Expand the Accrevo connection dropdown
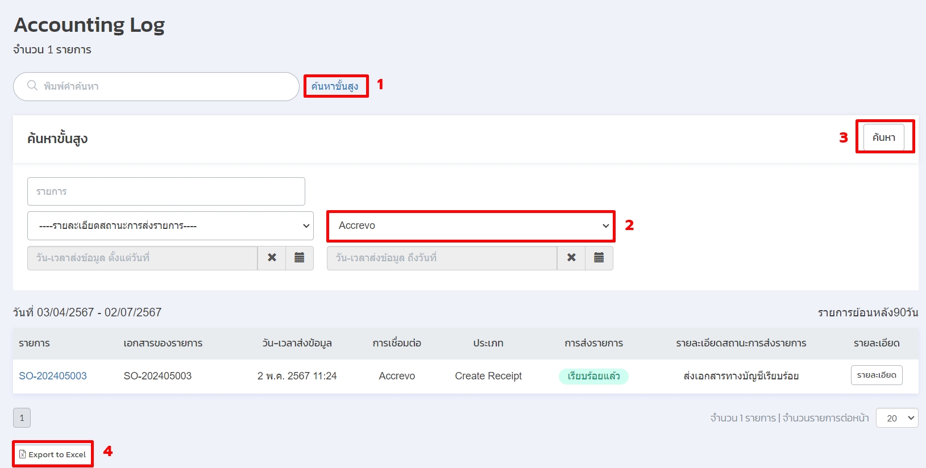The width and height of the screenshot is (926, 468). click(471, 226)
